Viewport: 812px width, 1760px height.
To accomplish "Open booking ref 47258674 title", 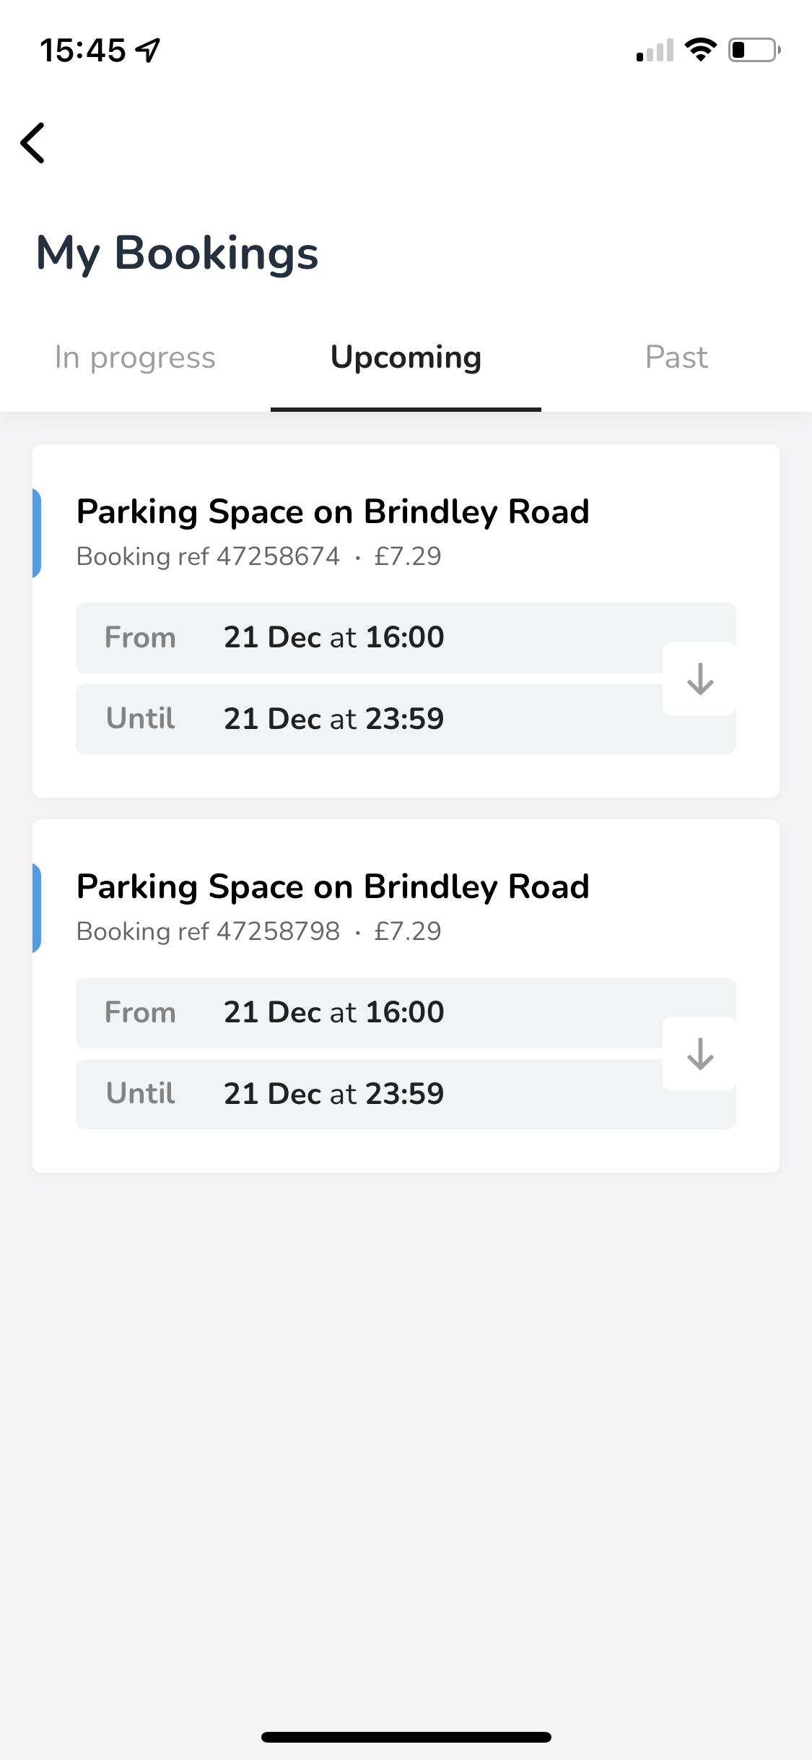I will pos(333,512).
